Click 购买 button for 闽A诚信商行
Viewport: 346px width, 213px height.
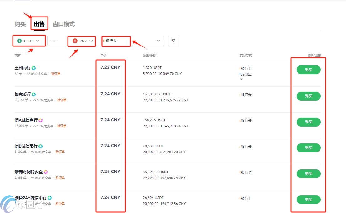coord(308,122)
